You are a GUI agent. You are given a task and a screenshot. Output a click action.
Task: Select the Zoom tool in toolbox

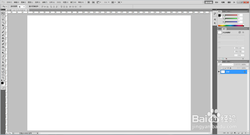[3, 78]
